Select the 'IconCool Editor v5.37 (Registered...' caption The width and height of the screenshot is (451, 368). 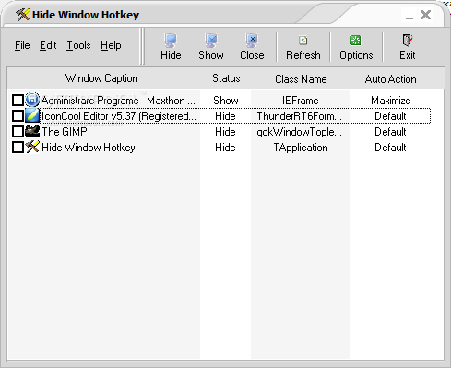click(118, 116)
